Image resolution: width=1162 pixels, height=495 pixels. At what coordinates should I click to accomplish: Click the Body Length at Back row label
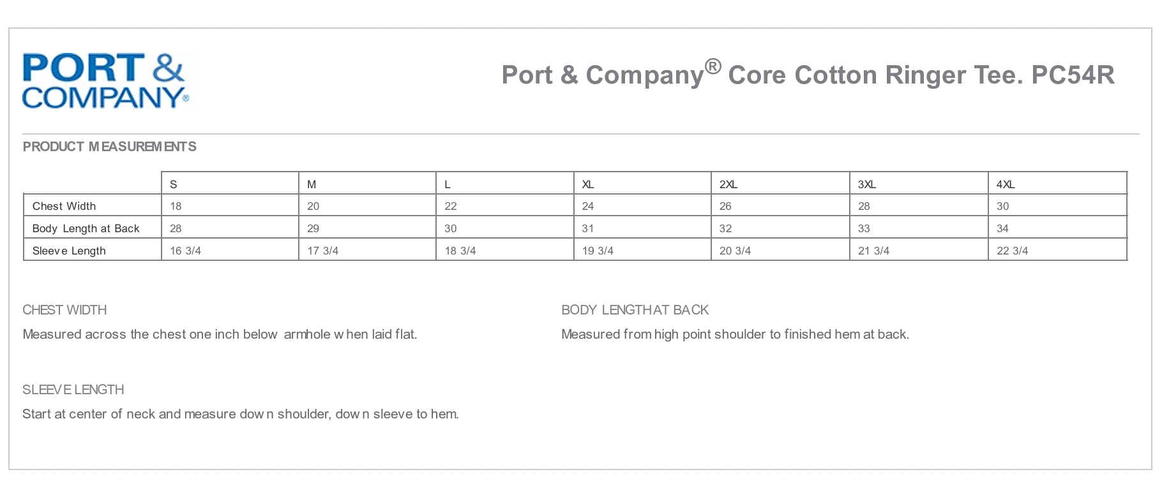[86, 228]
